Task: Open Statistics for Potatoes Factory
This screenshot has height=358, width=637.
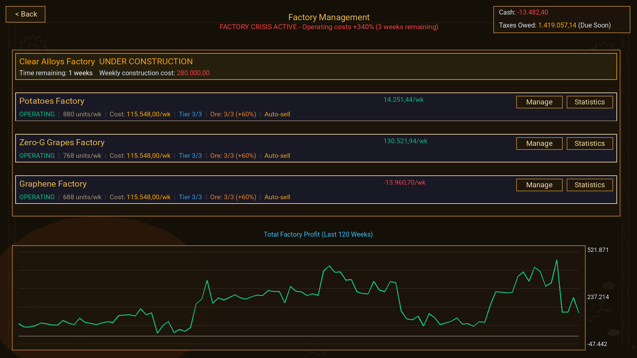Action: [590, 102]
